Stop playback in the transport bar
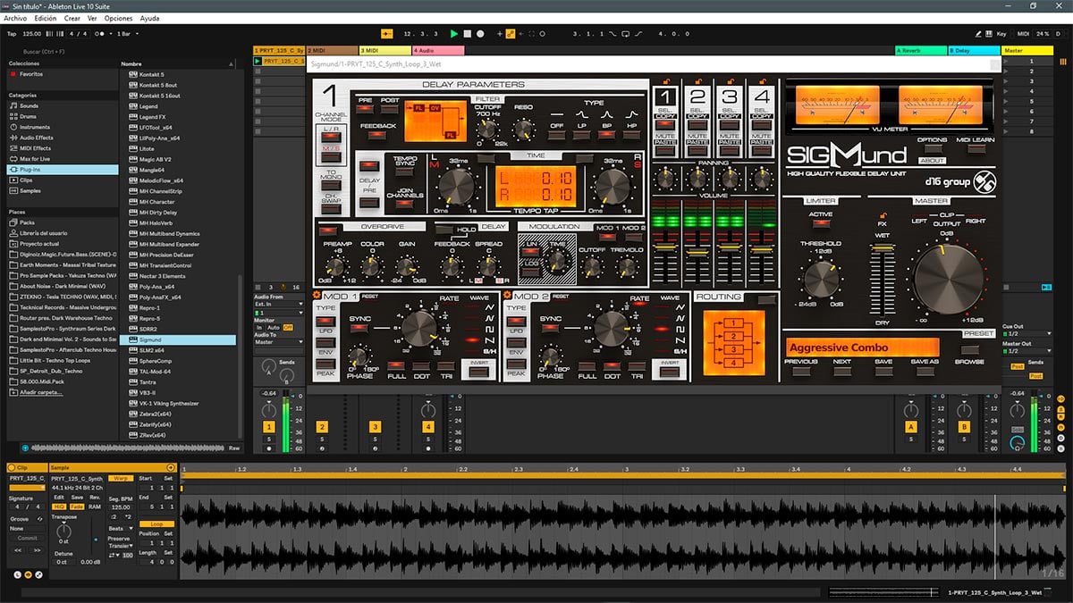 467,34
